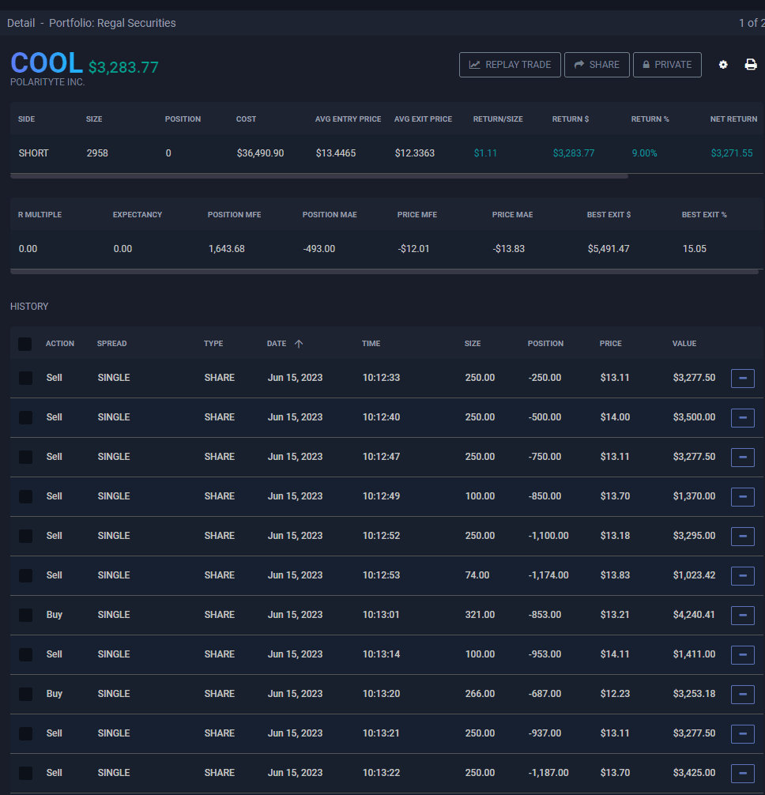The image size is (765, 795).
Task: Check the box for the 10:12:40 Sell row
Action: point(25,417)
